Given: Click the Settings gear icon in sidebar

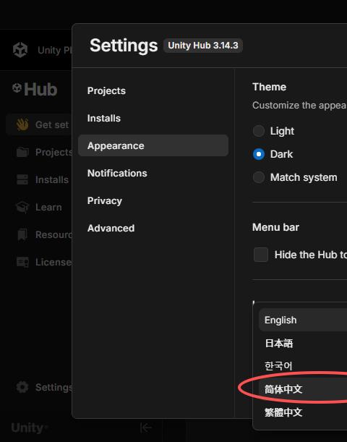Looking at the screenshot, I should [22, 387].
